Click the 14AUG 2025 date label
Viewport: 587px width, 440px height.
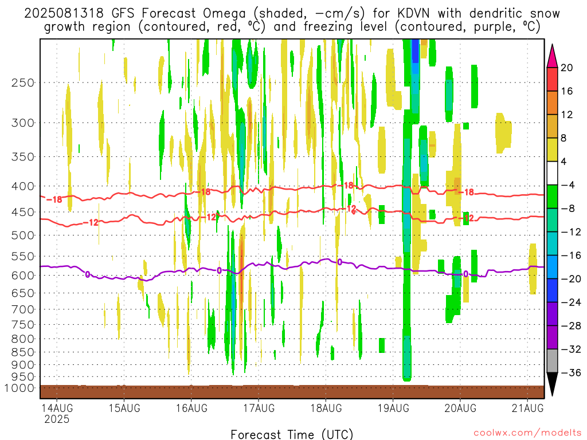pos(57,414)
